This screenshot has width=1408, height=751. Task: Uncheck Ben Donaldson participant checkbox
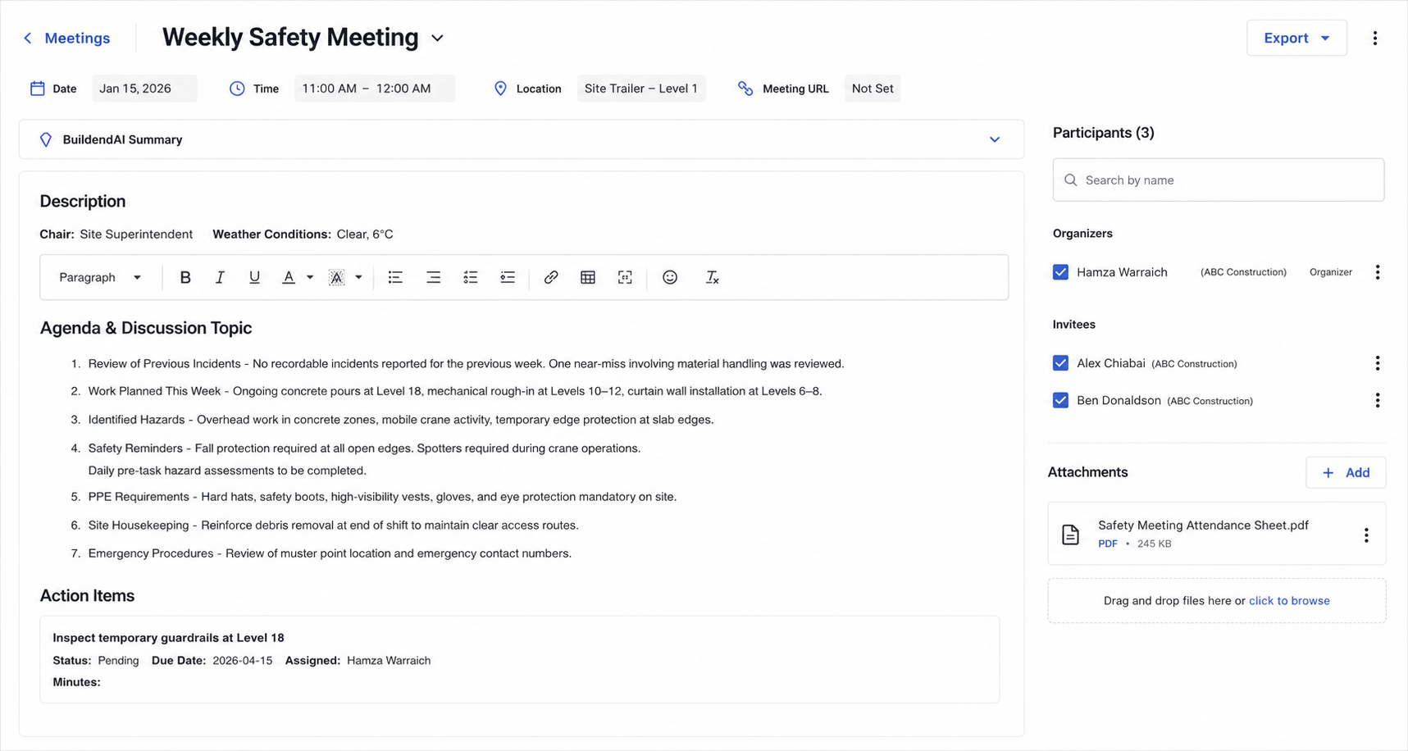[1060, 400]
